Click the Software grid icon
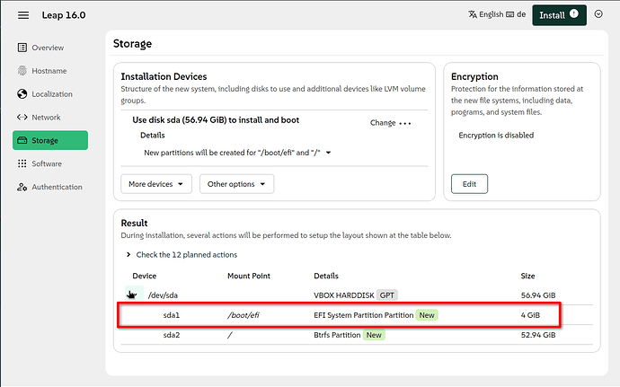The width and height of the screenshot is (620, 387). point(22,163)
